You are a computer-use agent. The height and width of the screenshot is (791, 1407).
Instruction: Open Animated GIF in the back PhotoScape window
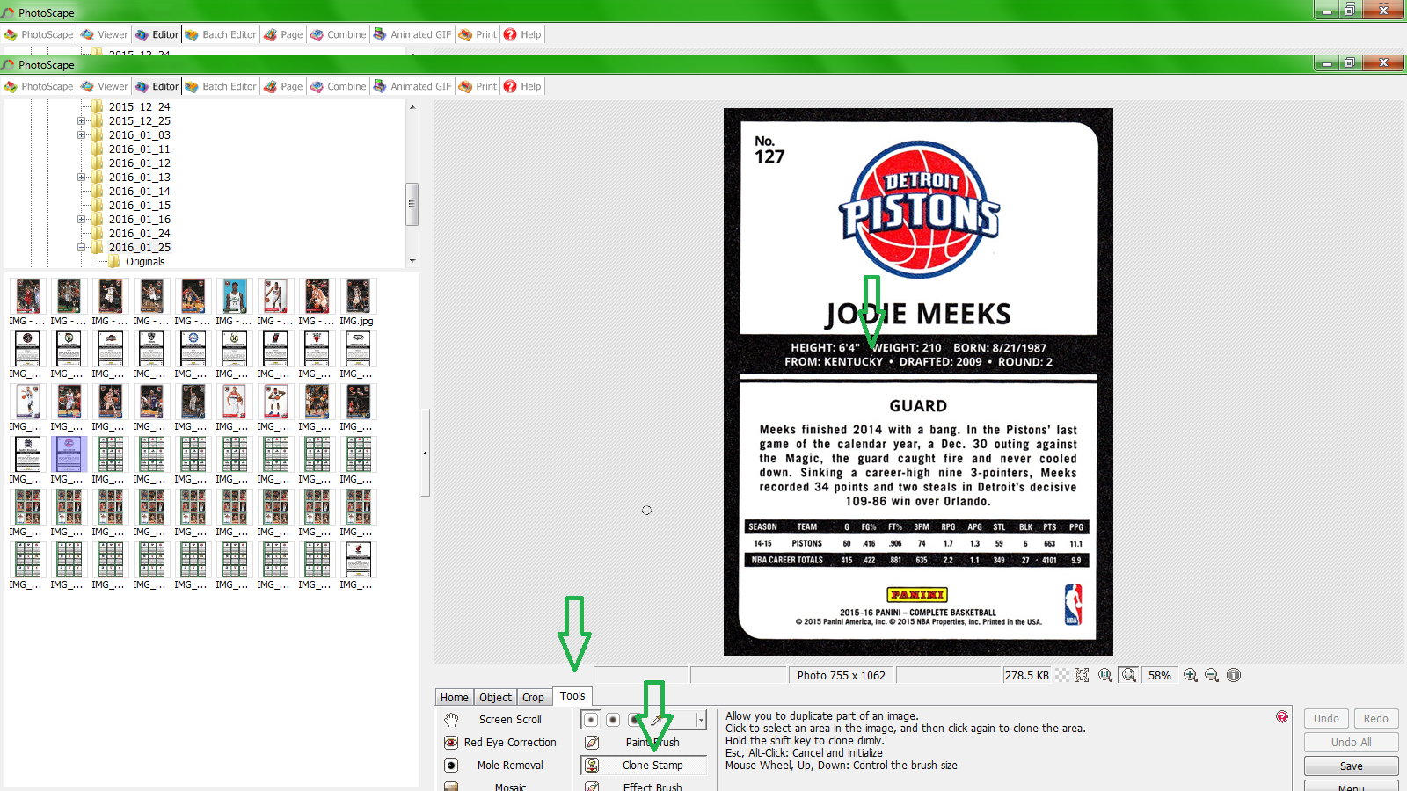[x=412, y=34]
